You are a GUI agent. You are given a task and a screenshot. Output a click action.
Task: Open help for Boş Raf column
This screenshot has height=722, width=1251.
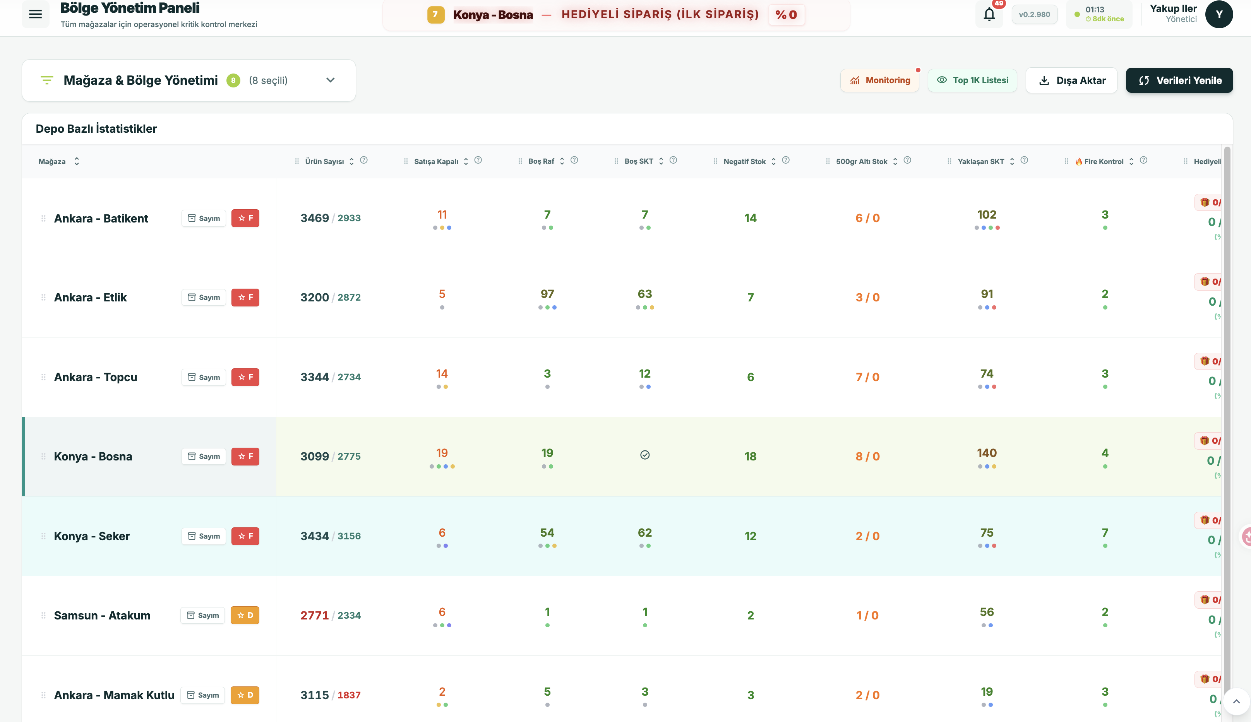coord(574,160)
